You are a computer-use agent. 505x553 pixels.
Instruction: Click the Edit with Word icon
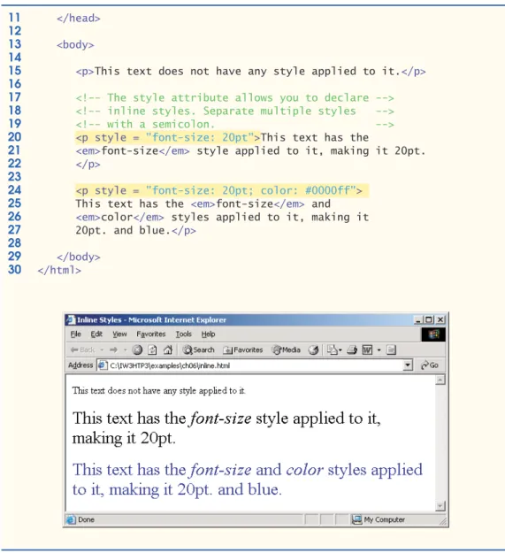(367, 349)
